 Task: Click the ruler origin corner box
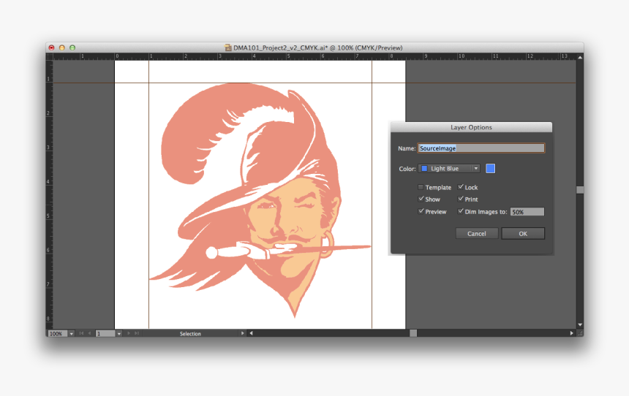pyautogui.click(x=49, y=57)
